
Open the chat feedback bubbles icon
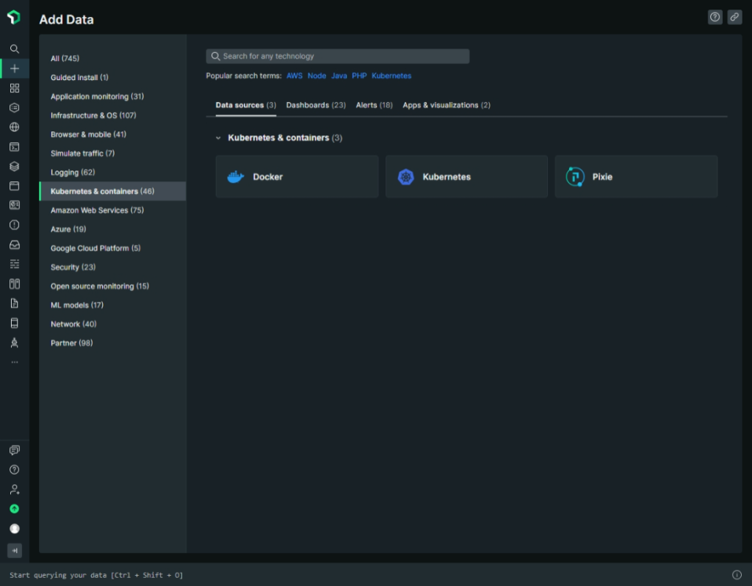point(15,450)
